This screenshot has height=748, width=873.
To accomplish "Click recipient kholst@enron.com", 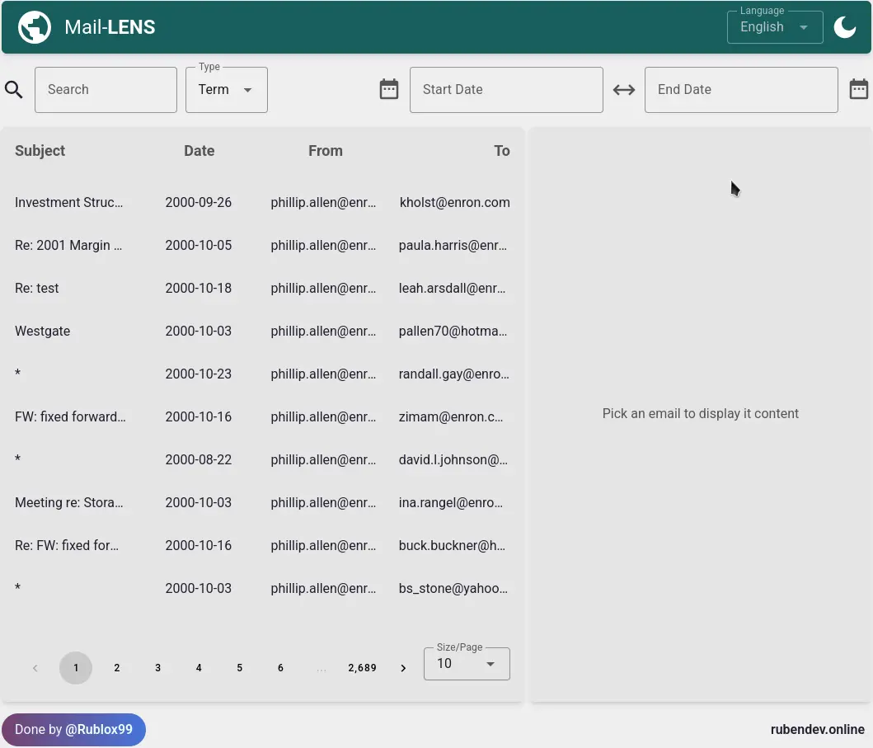I will point(455,203).
